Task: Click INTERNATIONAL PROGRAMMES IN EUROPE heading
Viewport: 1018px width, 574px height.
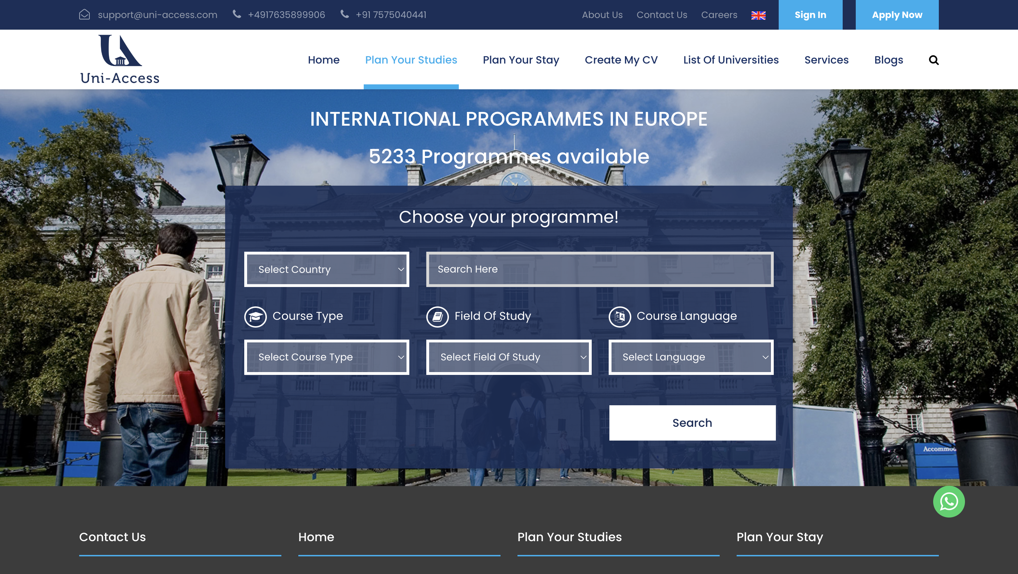Action: (x=509, y=119)
